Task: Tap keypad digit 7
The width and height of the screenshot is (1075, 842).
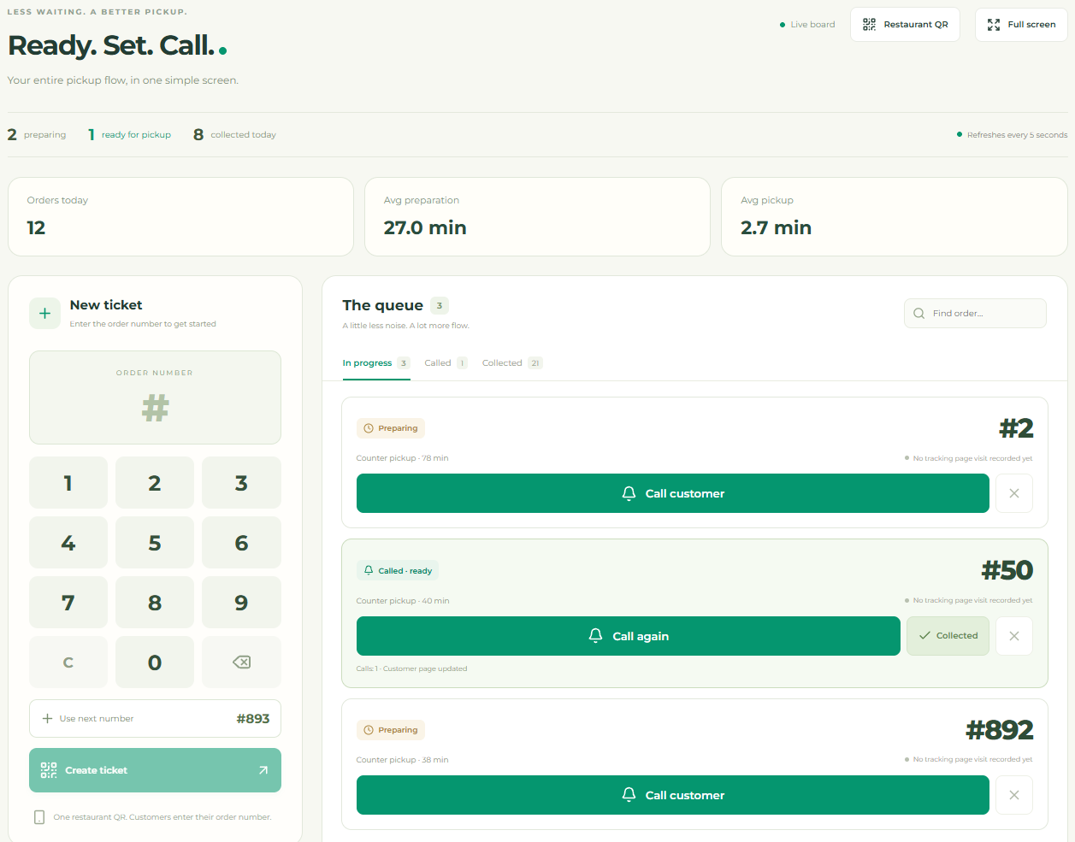Action: pyautogui.click(x=68, y=603)
